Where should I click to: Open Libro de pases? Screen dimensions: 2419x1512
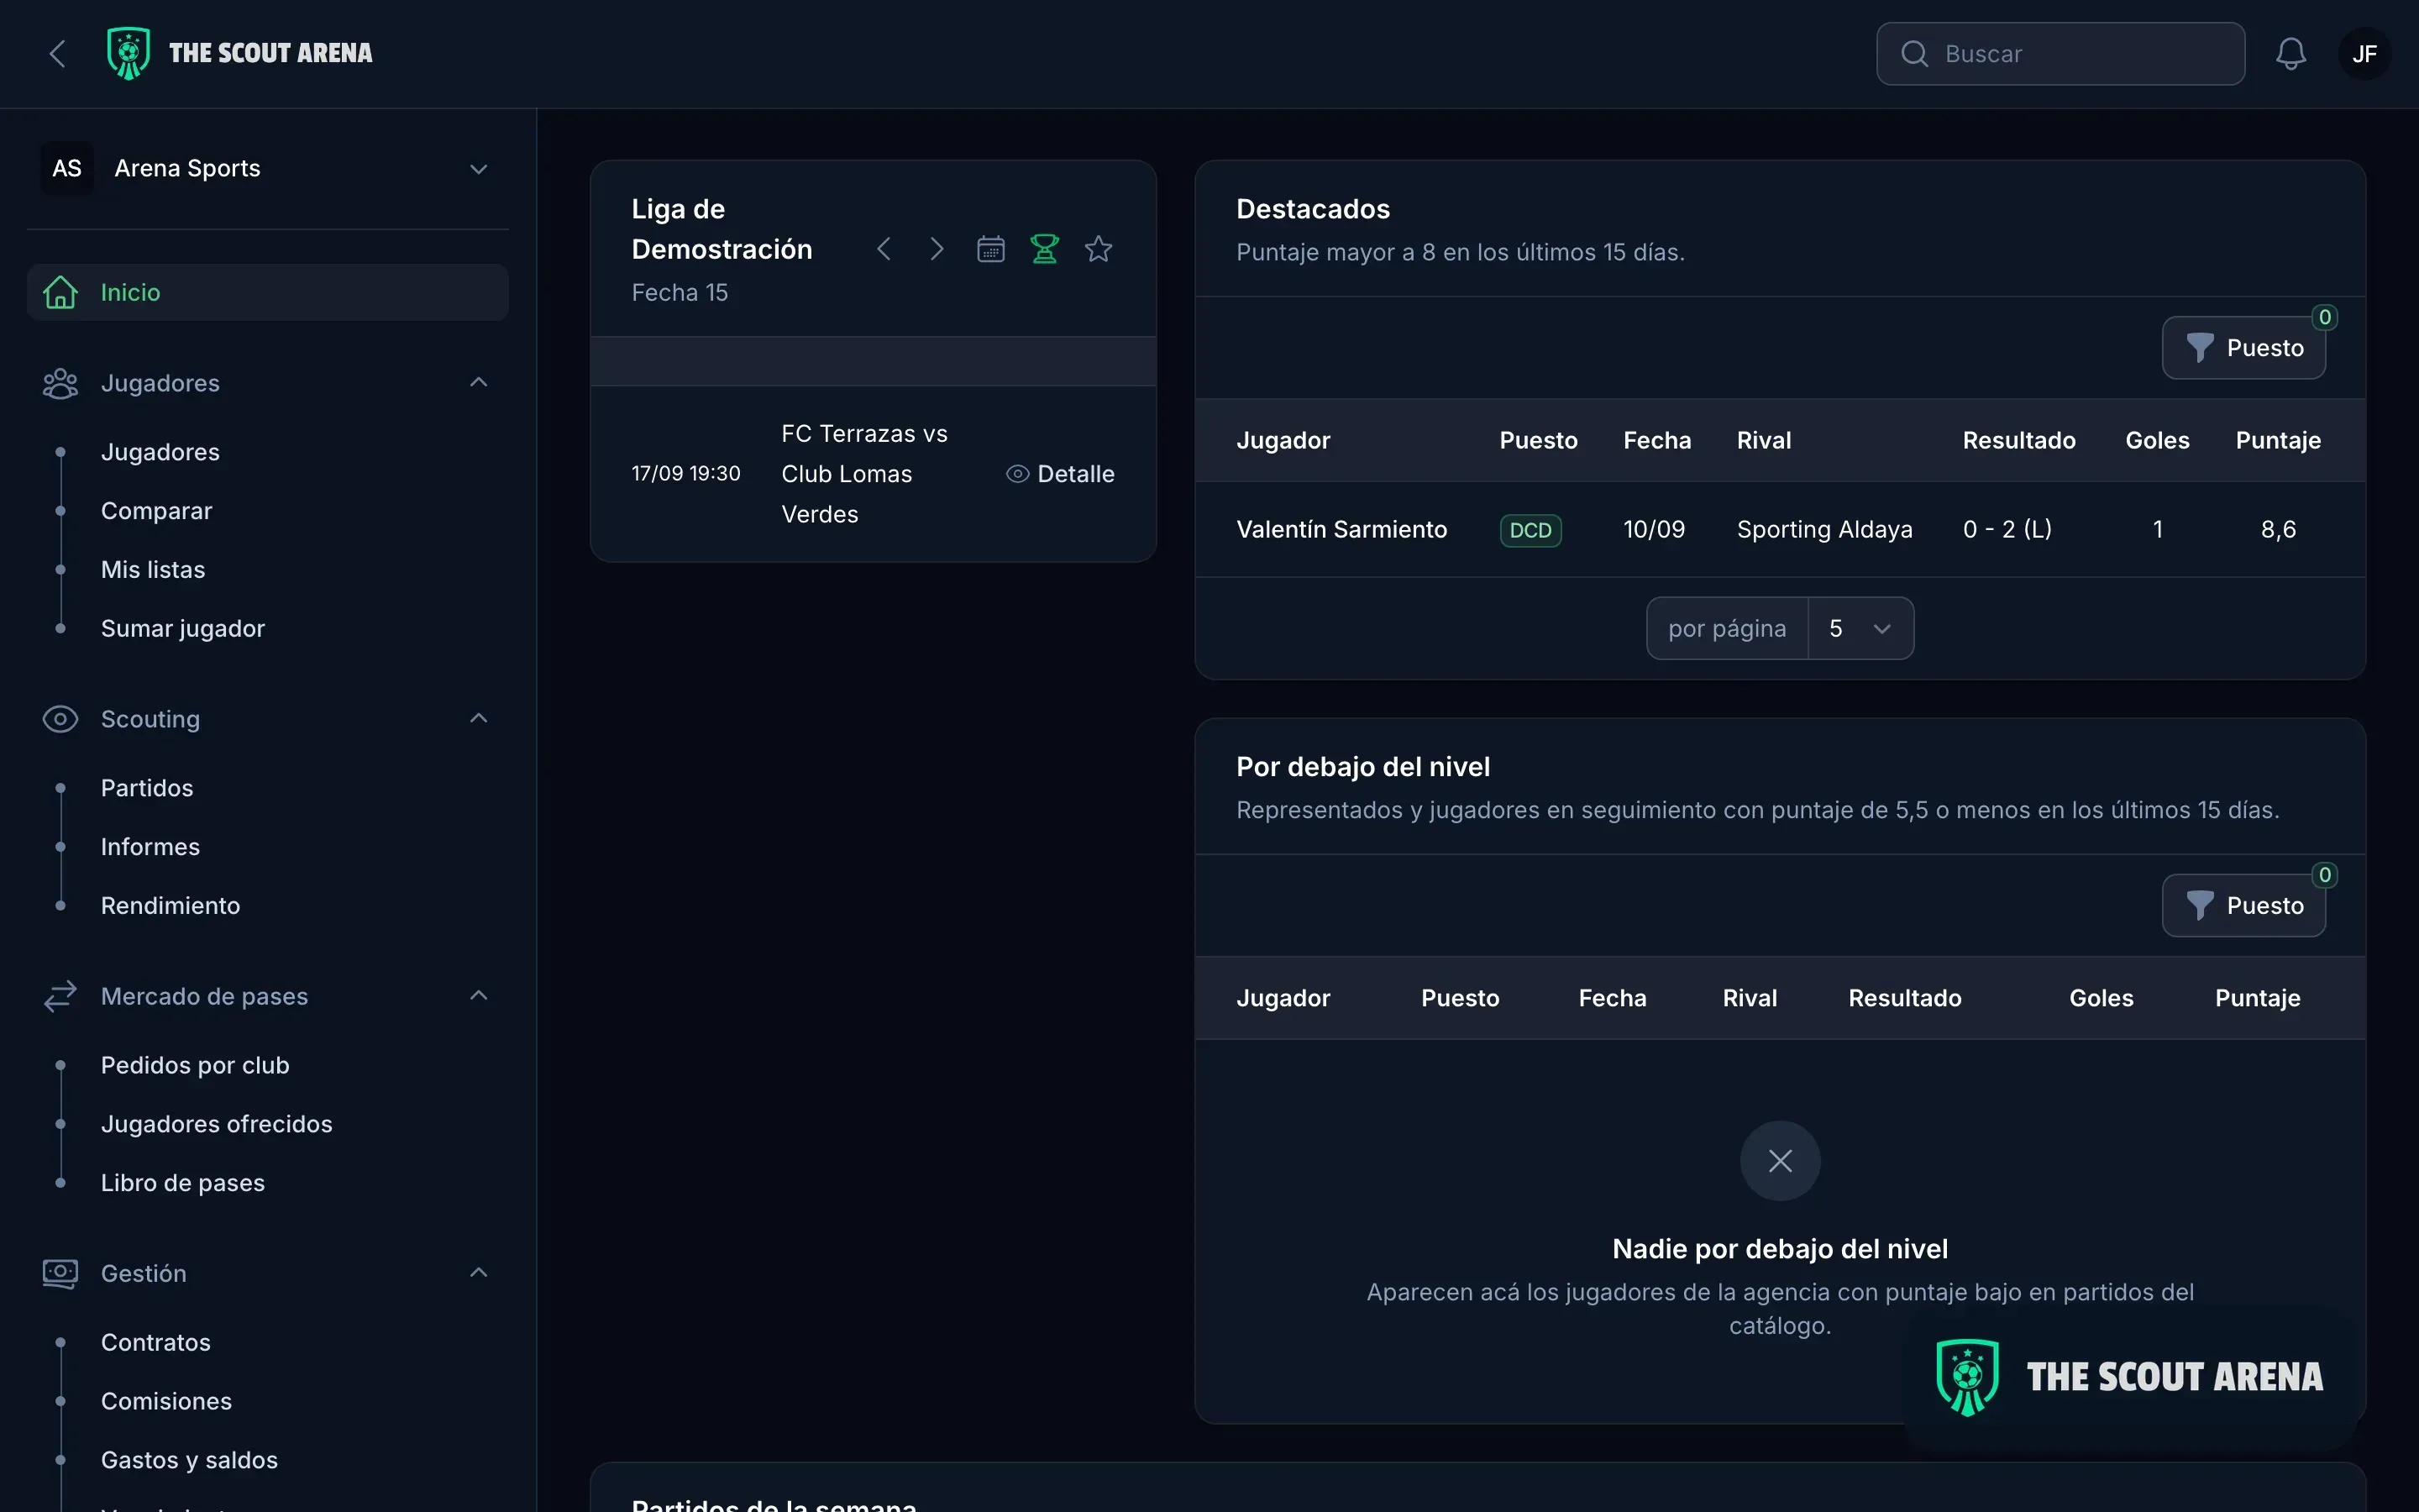click(x=183, y=1183)
